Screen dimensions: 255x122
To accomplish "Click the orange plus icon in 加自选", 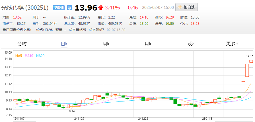I will (180, 7).
